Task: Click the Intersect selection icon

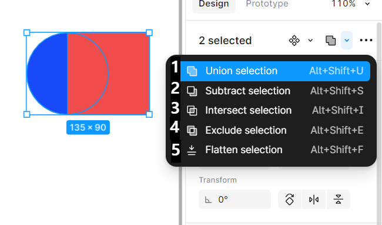Action: coord(192,111)
